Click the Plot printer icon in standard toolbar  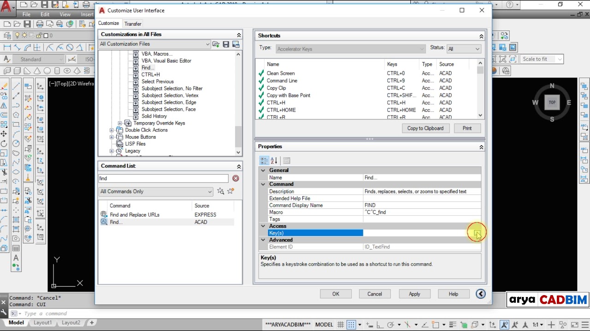40,24
